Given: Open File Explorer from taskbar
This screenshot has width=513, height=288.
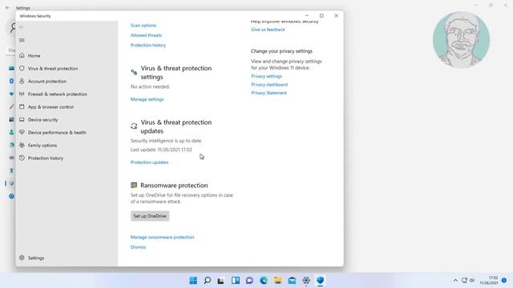Looking at the screenshot, I should (x=278, y=281).
